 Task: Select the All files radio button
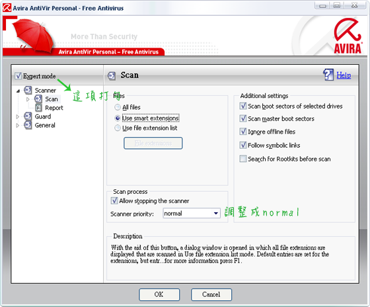118,107
